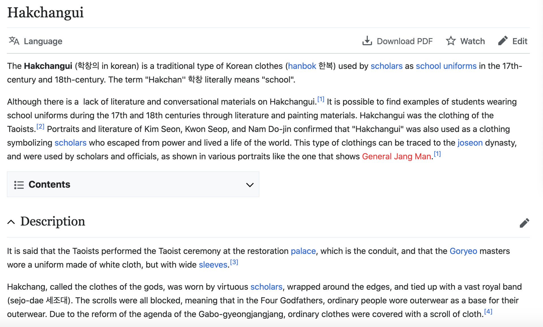Open the Language selector label
Viewport: 543px width, 327px height.
43,41
